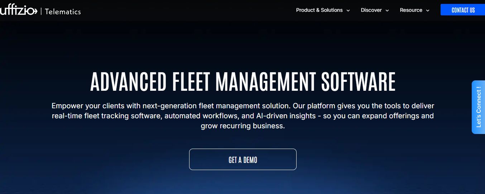Click the Uffizio logo in the header
485x194 pixels.
click(x=18, y=11)
